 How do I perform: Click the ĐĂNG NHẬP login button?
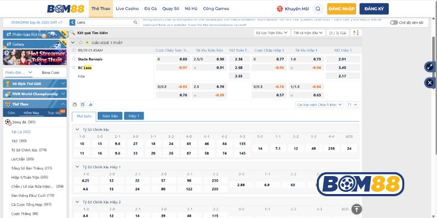pyautogui.click(x=341, y=9)
